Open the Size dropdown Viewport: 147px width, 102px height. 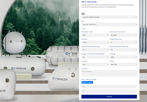(x=109, y=24)
